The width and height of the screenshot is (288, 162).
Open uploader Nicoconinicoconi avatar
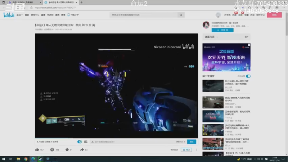coord(206,25)
